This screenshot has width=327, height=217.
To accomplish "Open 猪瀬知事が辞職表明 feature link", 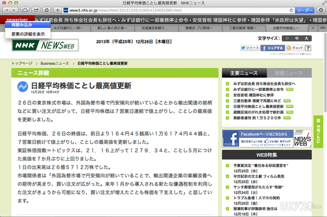I will (x=255, y=209).
